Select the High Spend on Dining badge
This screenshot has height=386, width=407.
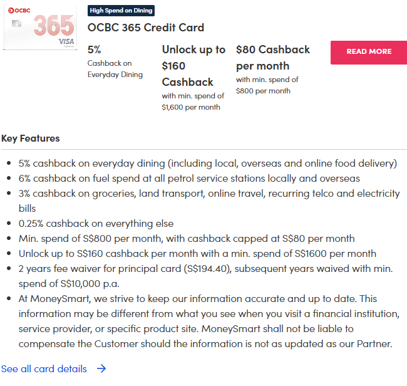click(x=121, y=11)
